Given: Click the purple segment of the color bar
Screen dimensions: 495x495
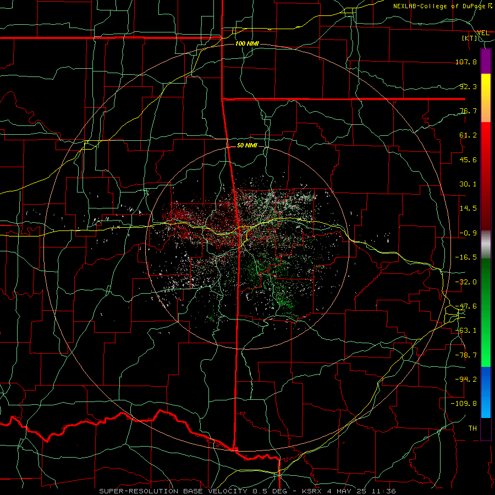Looking at the screenshot, I should [x=486, y=62].
